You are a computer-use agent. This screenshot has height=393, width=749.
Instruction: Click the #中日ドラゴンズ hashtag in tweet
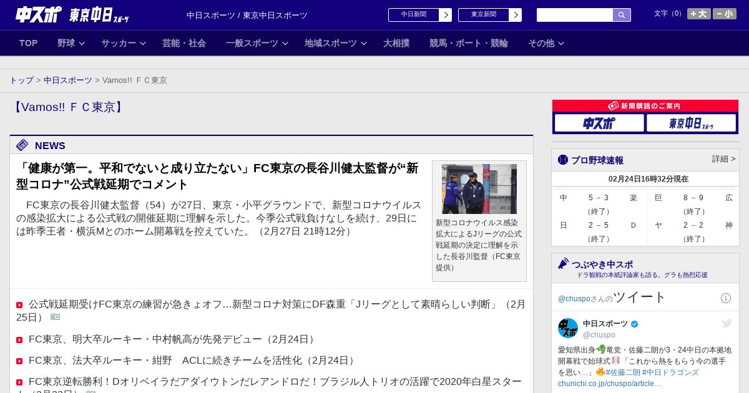click(x=670, y=372)
